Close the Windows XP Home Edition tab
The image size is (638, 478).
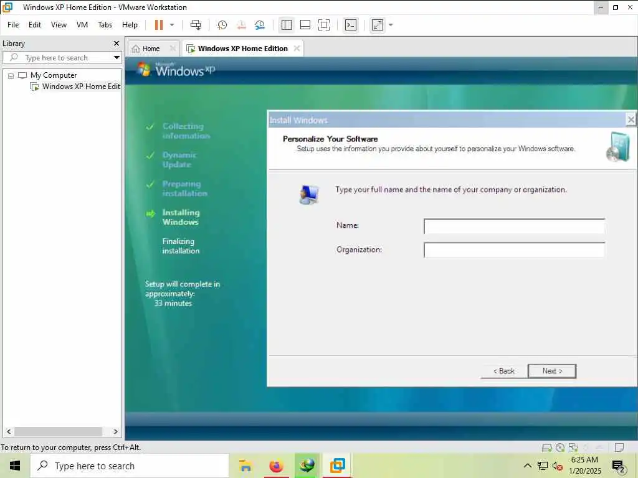point(297,49)
